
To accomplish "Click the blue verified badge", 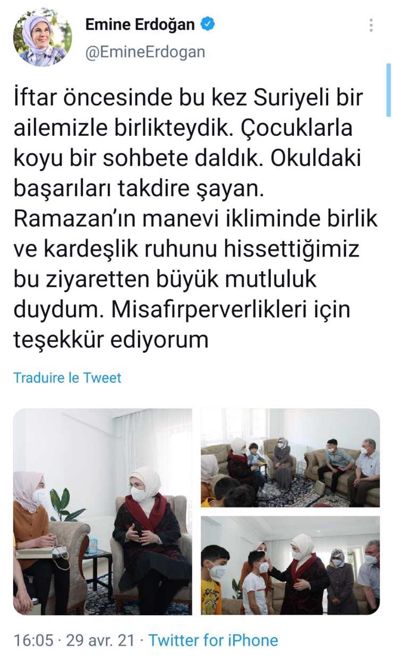I will (208, 24).
